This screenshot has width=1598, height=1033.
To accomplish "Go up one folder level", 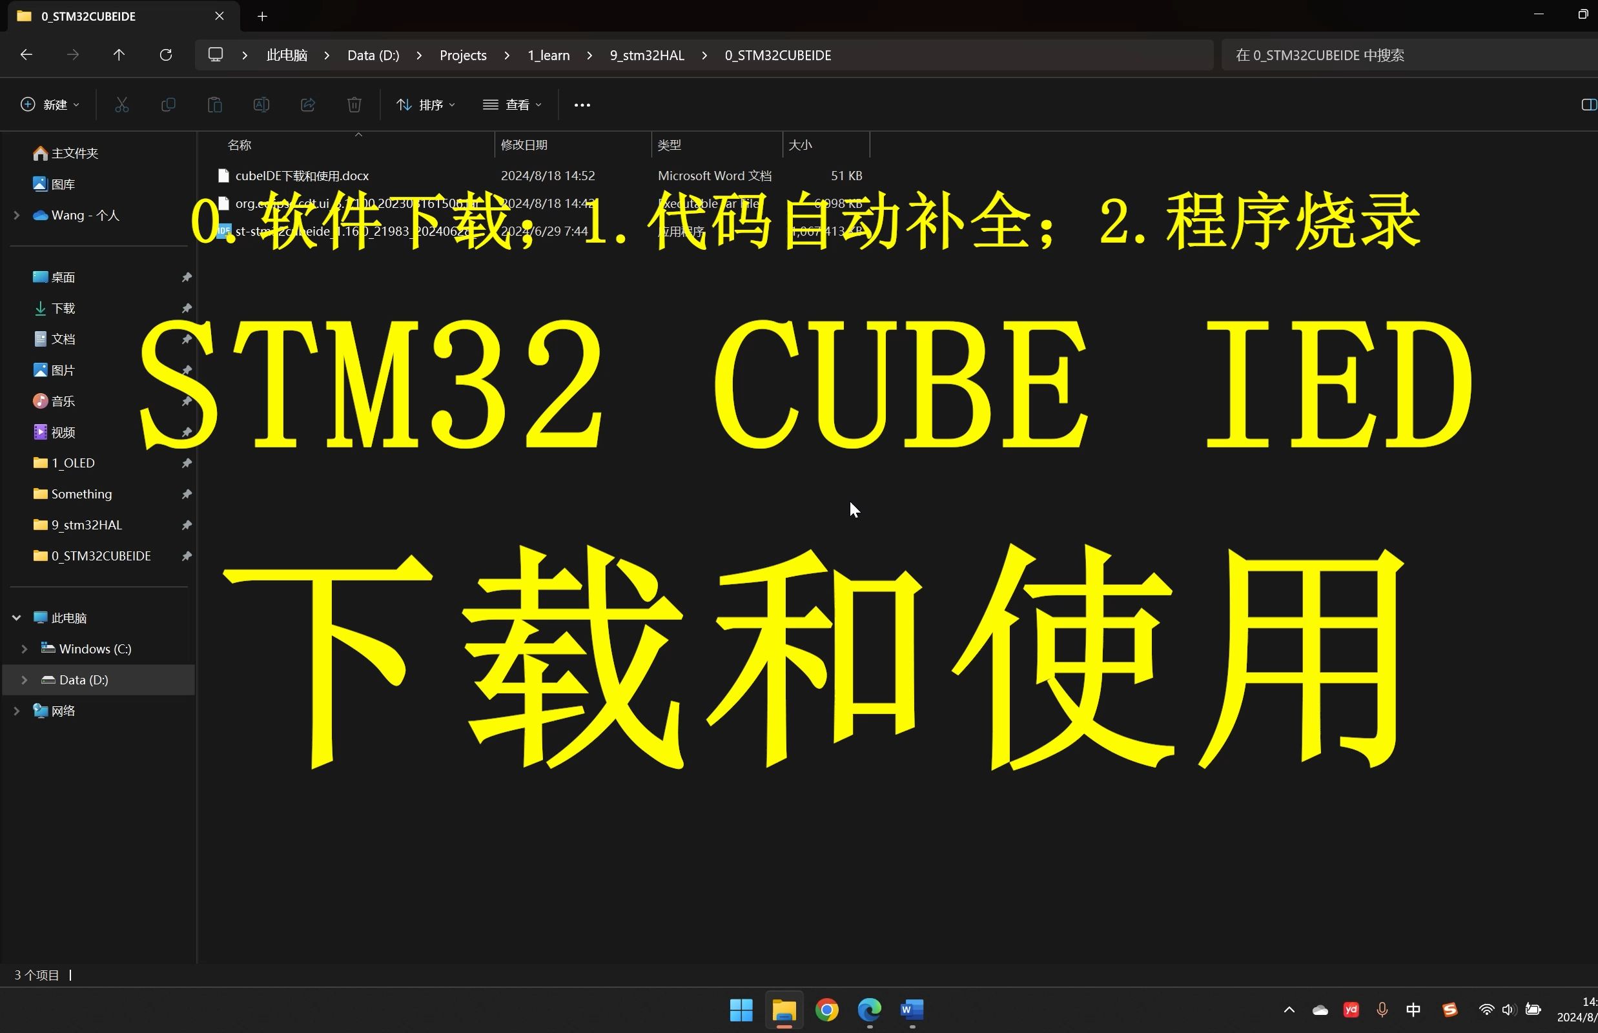I will point(119,55).
